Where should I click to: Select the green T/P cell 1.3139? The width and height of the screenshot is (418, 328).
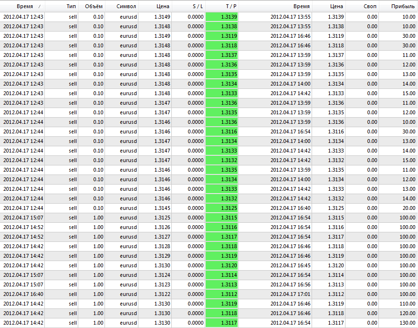pyautogui.click(x=221, y=17)
